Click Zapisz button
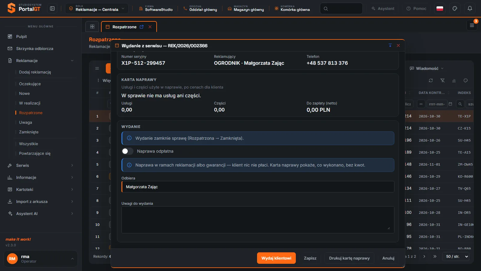Image resolution: width=481 pixels, height=271 pixels. (310, 258)
